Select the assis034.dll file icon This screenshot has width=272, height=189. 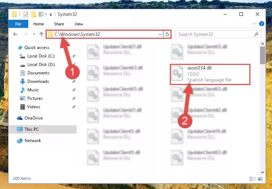coord(177,73)
